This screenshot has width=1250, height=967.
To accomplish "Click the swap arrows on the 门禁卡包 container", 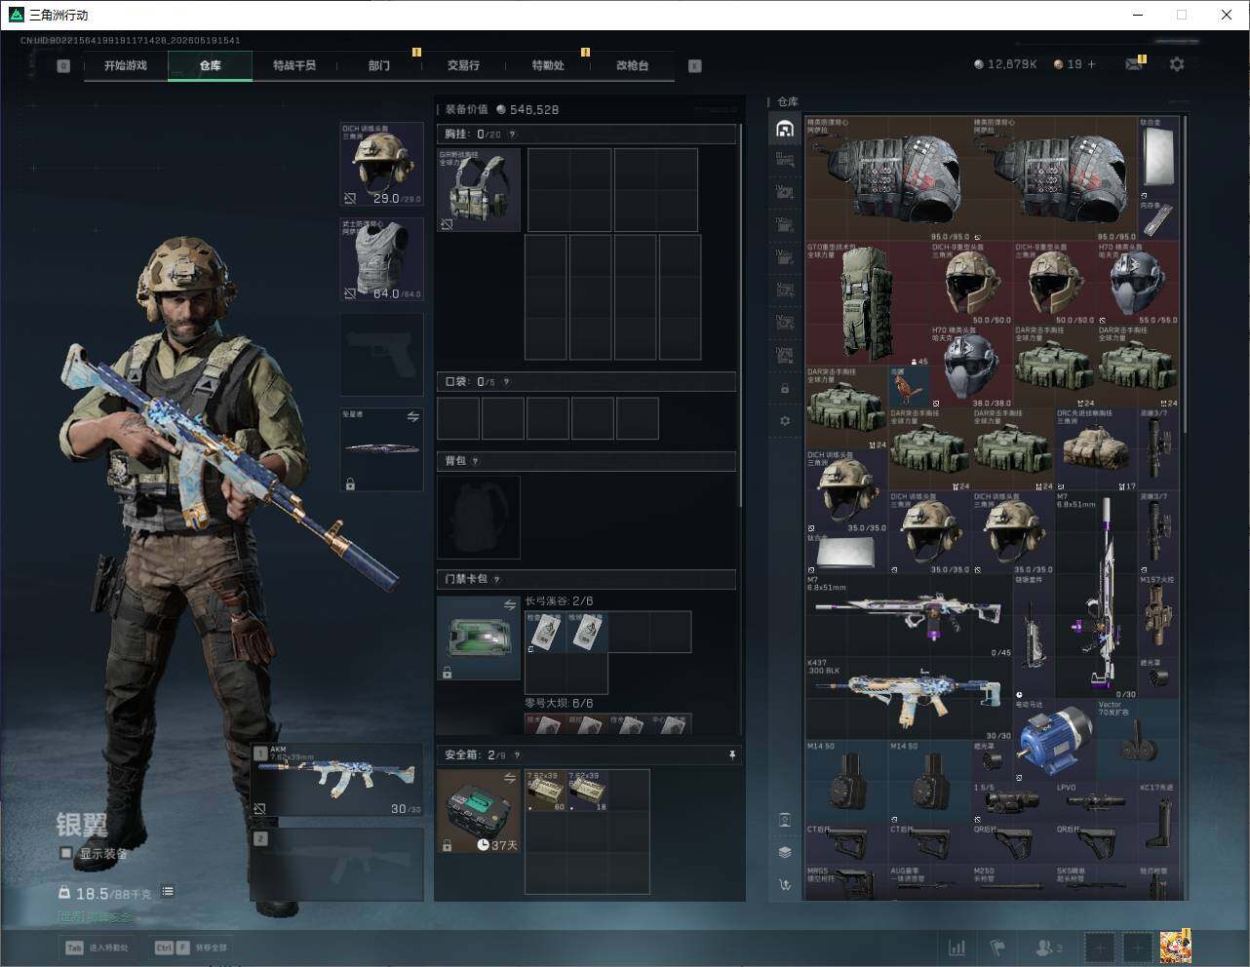I will [510, 605].
